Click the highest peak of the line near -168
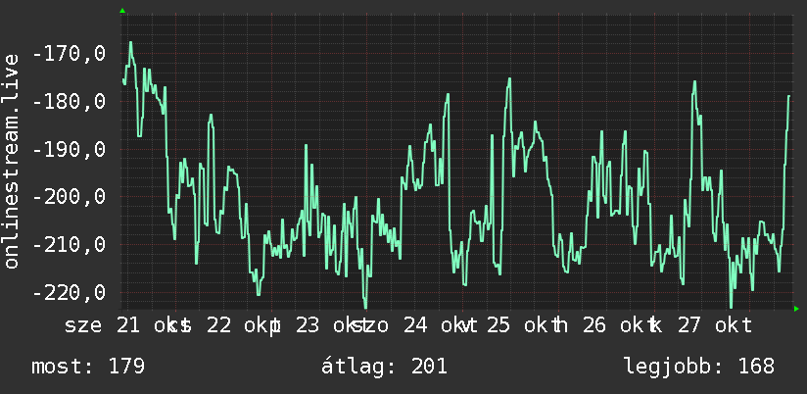This screenshot has height=394, width=807. point(130,43)
